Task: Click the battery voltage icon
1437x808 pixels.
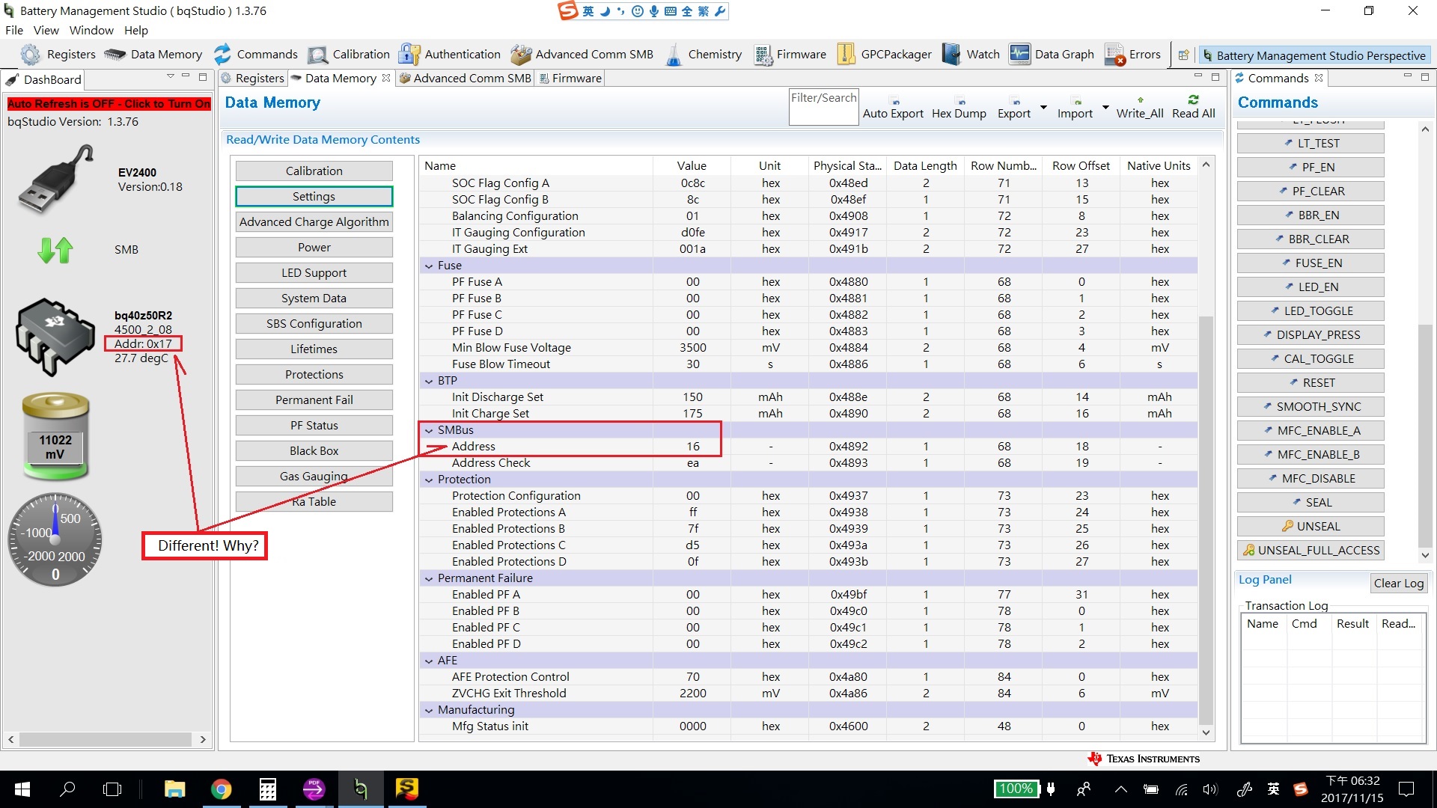Action: (55, 435)
